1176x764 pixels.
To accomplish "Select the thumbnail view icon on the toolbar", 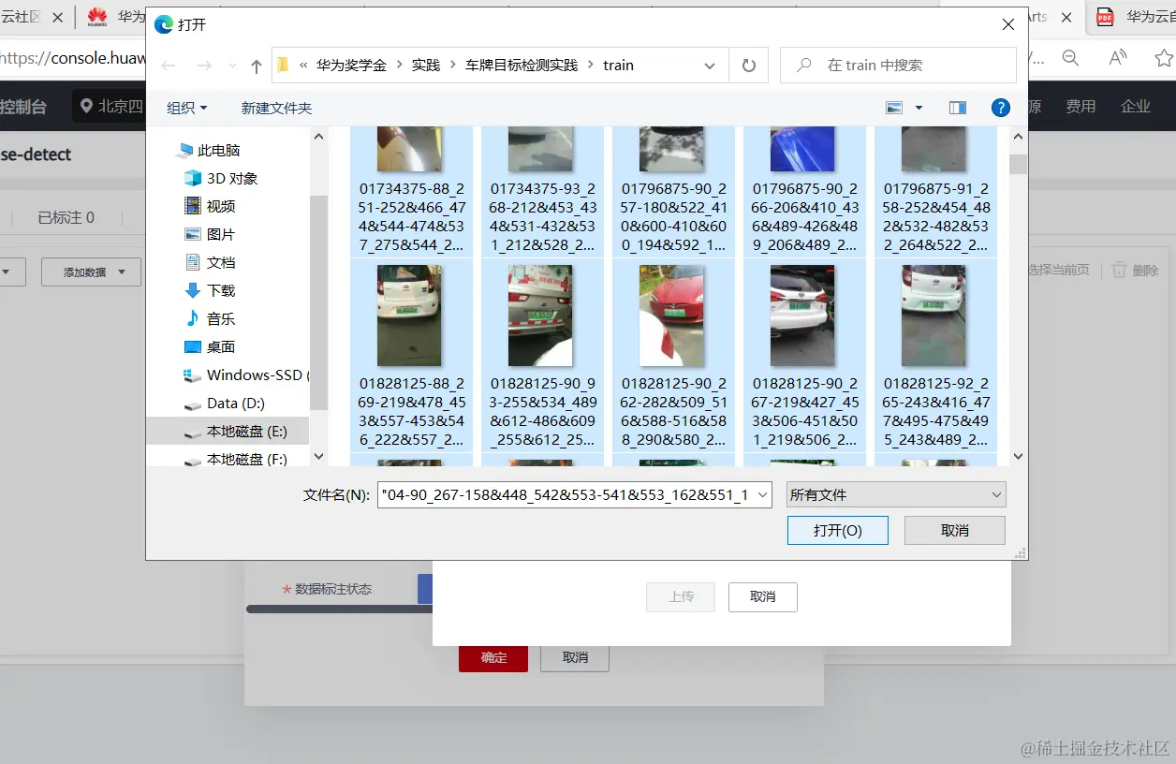I will (x=896, y=107).
